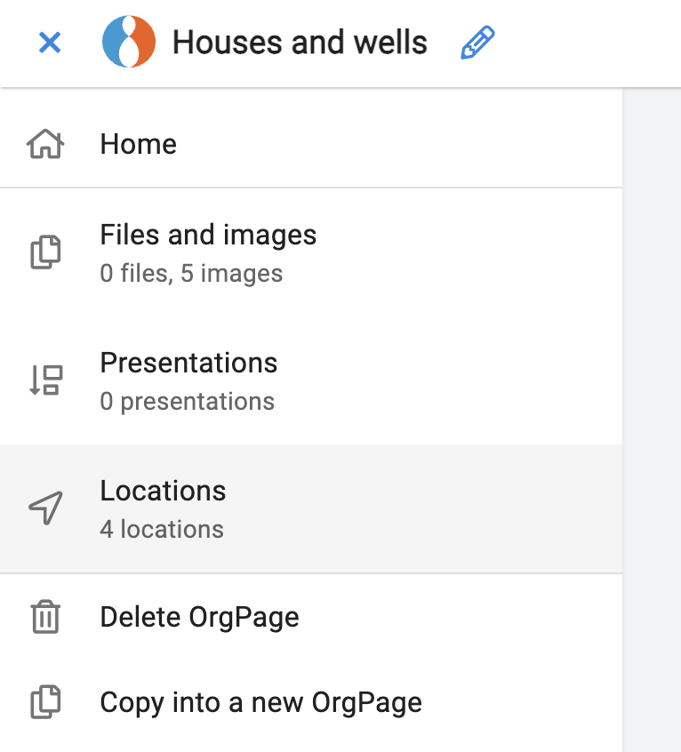Click the OrgPad orange-blue logo

pos(129,42)
